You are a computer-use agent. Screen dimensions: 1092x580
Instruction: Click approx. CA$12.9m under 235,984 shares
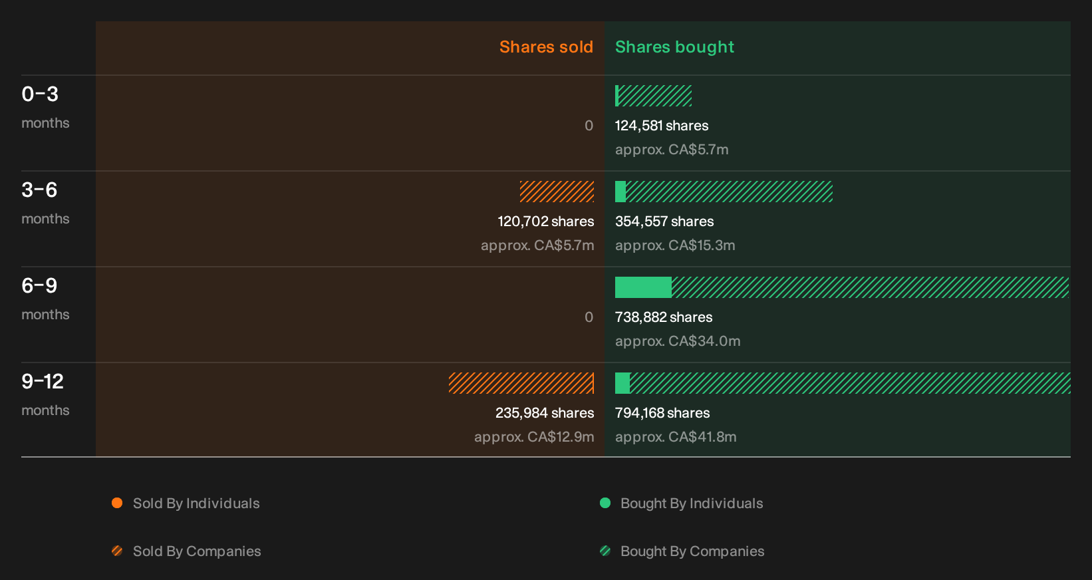pyautogui.click(x=534, y=437)
